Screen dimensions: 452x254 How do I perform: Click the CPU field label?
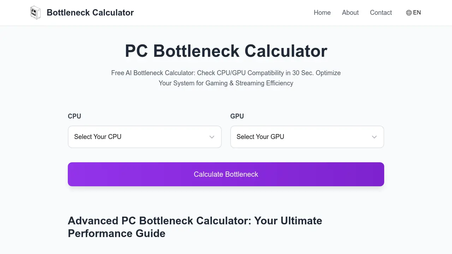pos(75,116)
